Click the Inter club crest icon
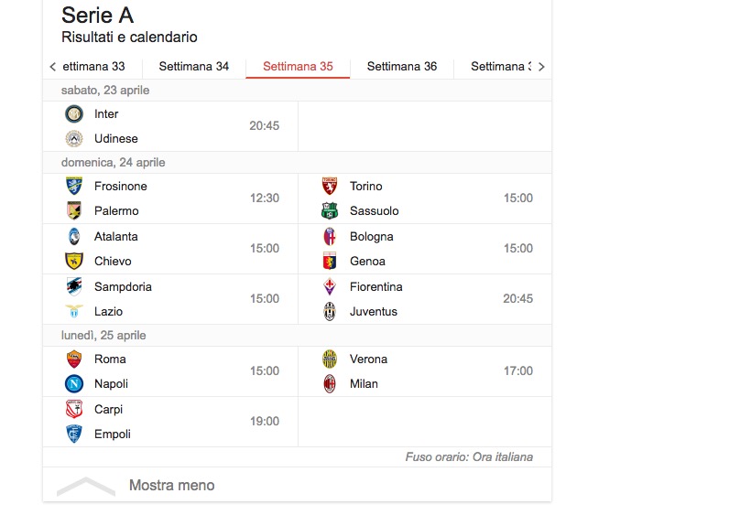Screen dimensions: 729x515 pos(74,114)
